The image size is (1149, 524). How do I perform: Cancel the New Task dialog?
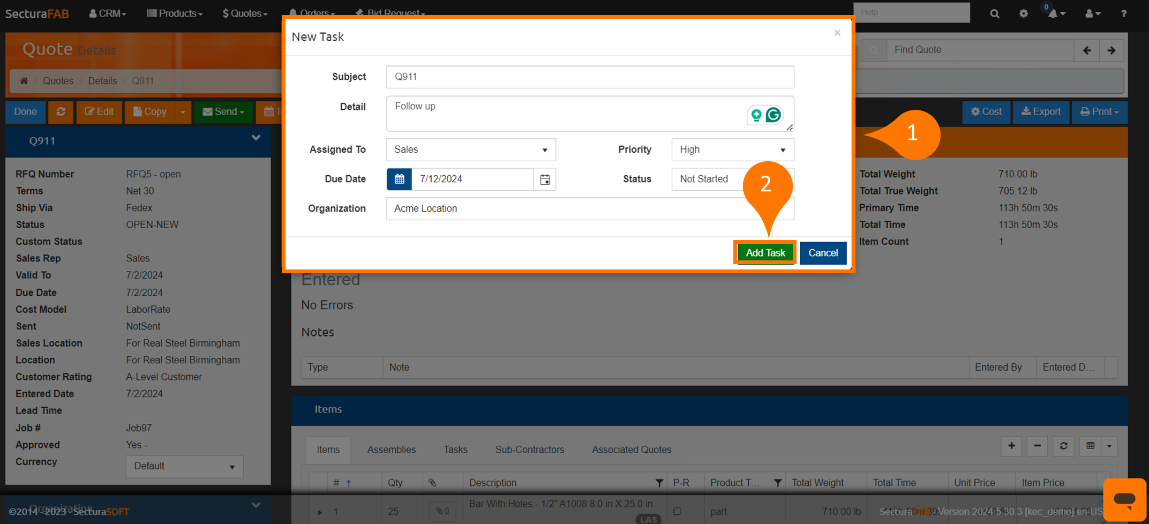[x=823, y=253]
